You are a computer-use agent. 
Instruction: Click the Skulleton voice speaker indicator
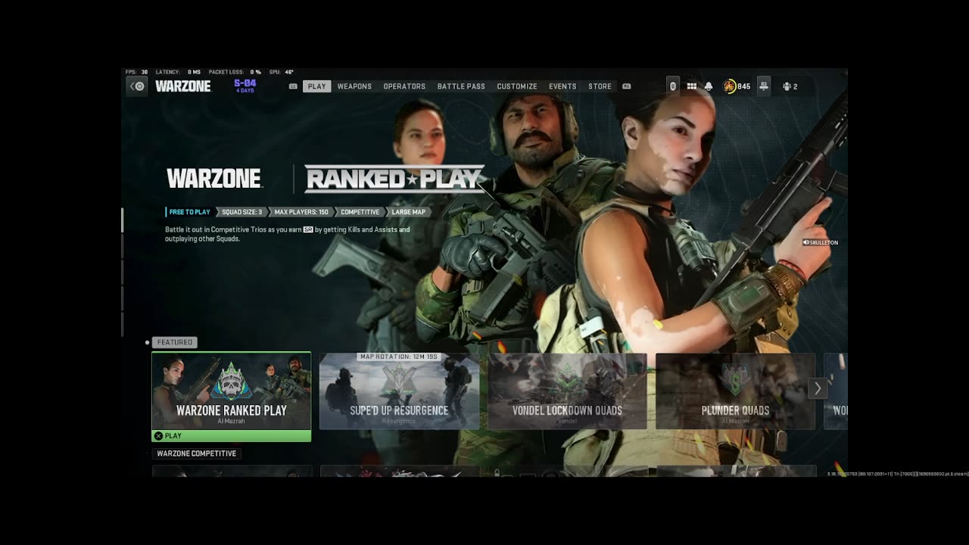[821, 242]
